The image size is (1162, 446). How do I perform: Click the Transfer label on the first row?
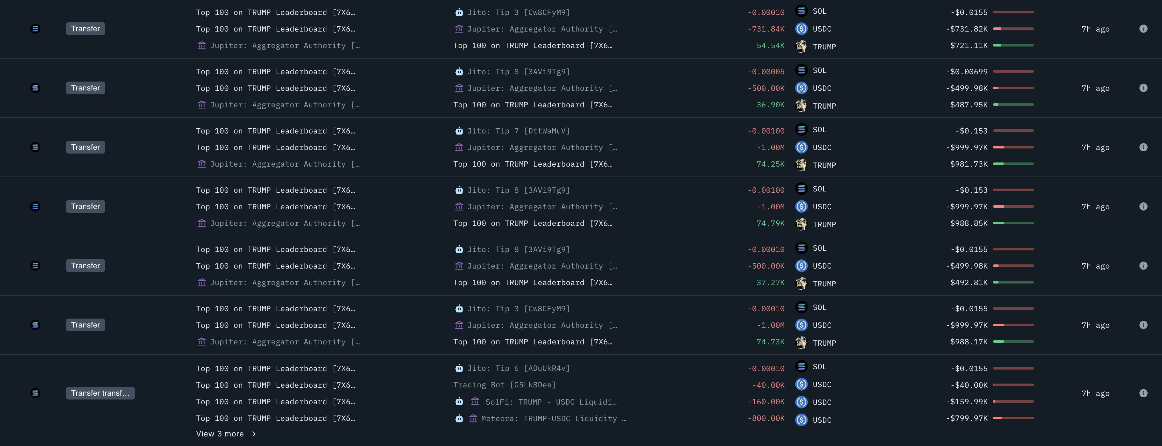[85, 28]
